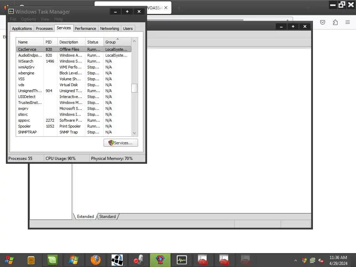This screenshot has width=356, height=267.
Task: Select the TrustedInst... service
Action: 74,103
